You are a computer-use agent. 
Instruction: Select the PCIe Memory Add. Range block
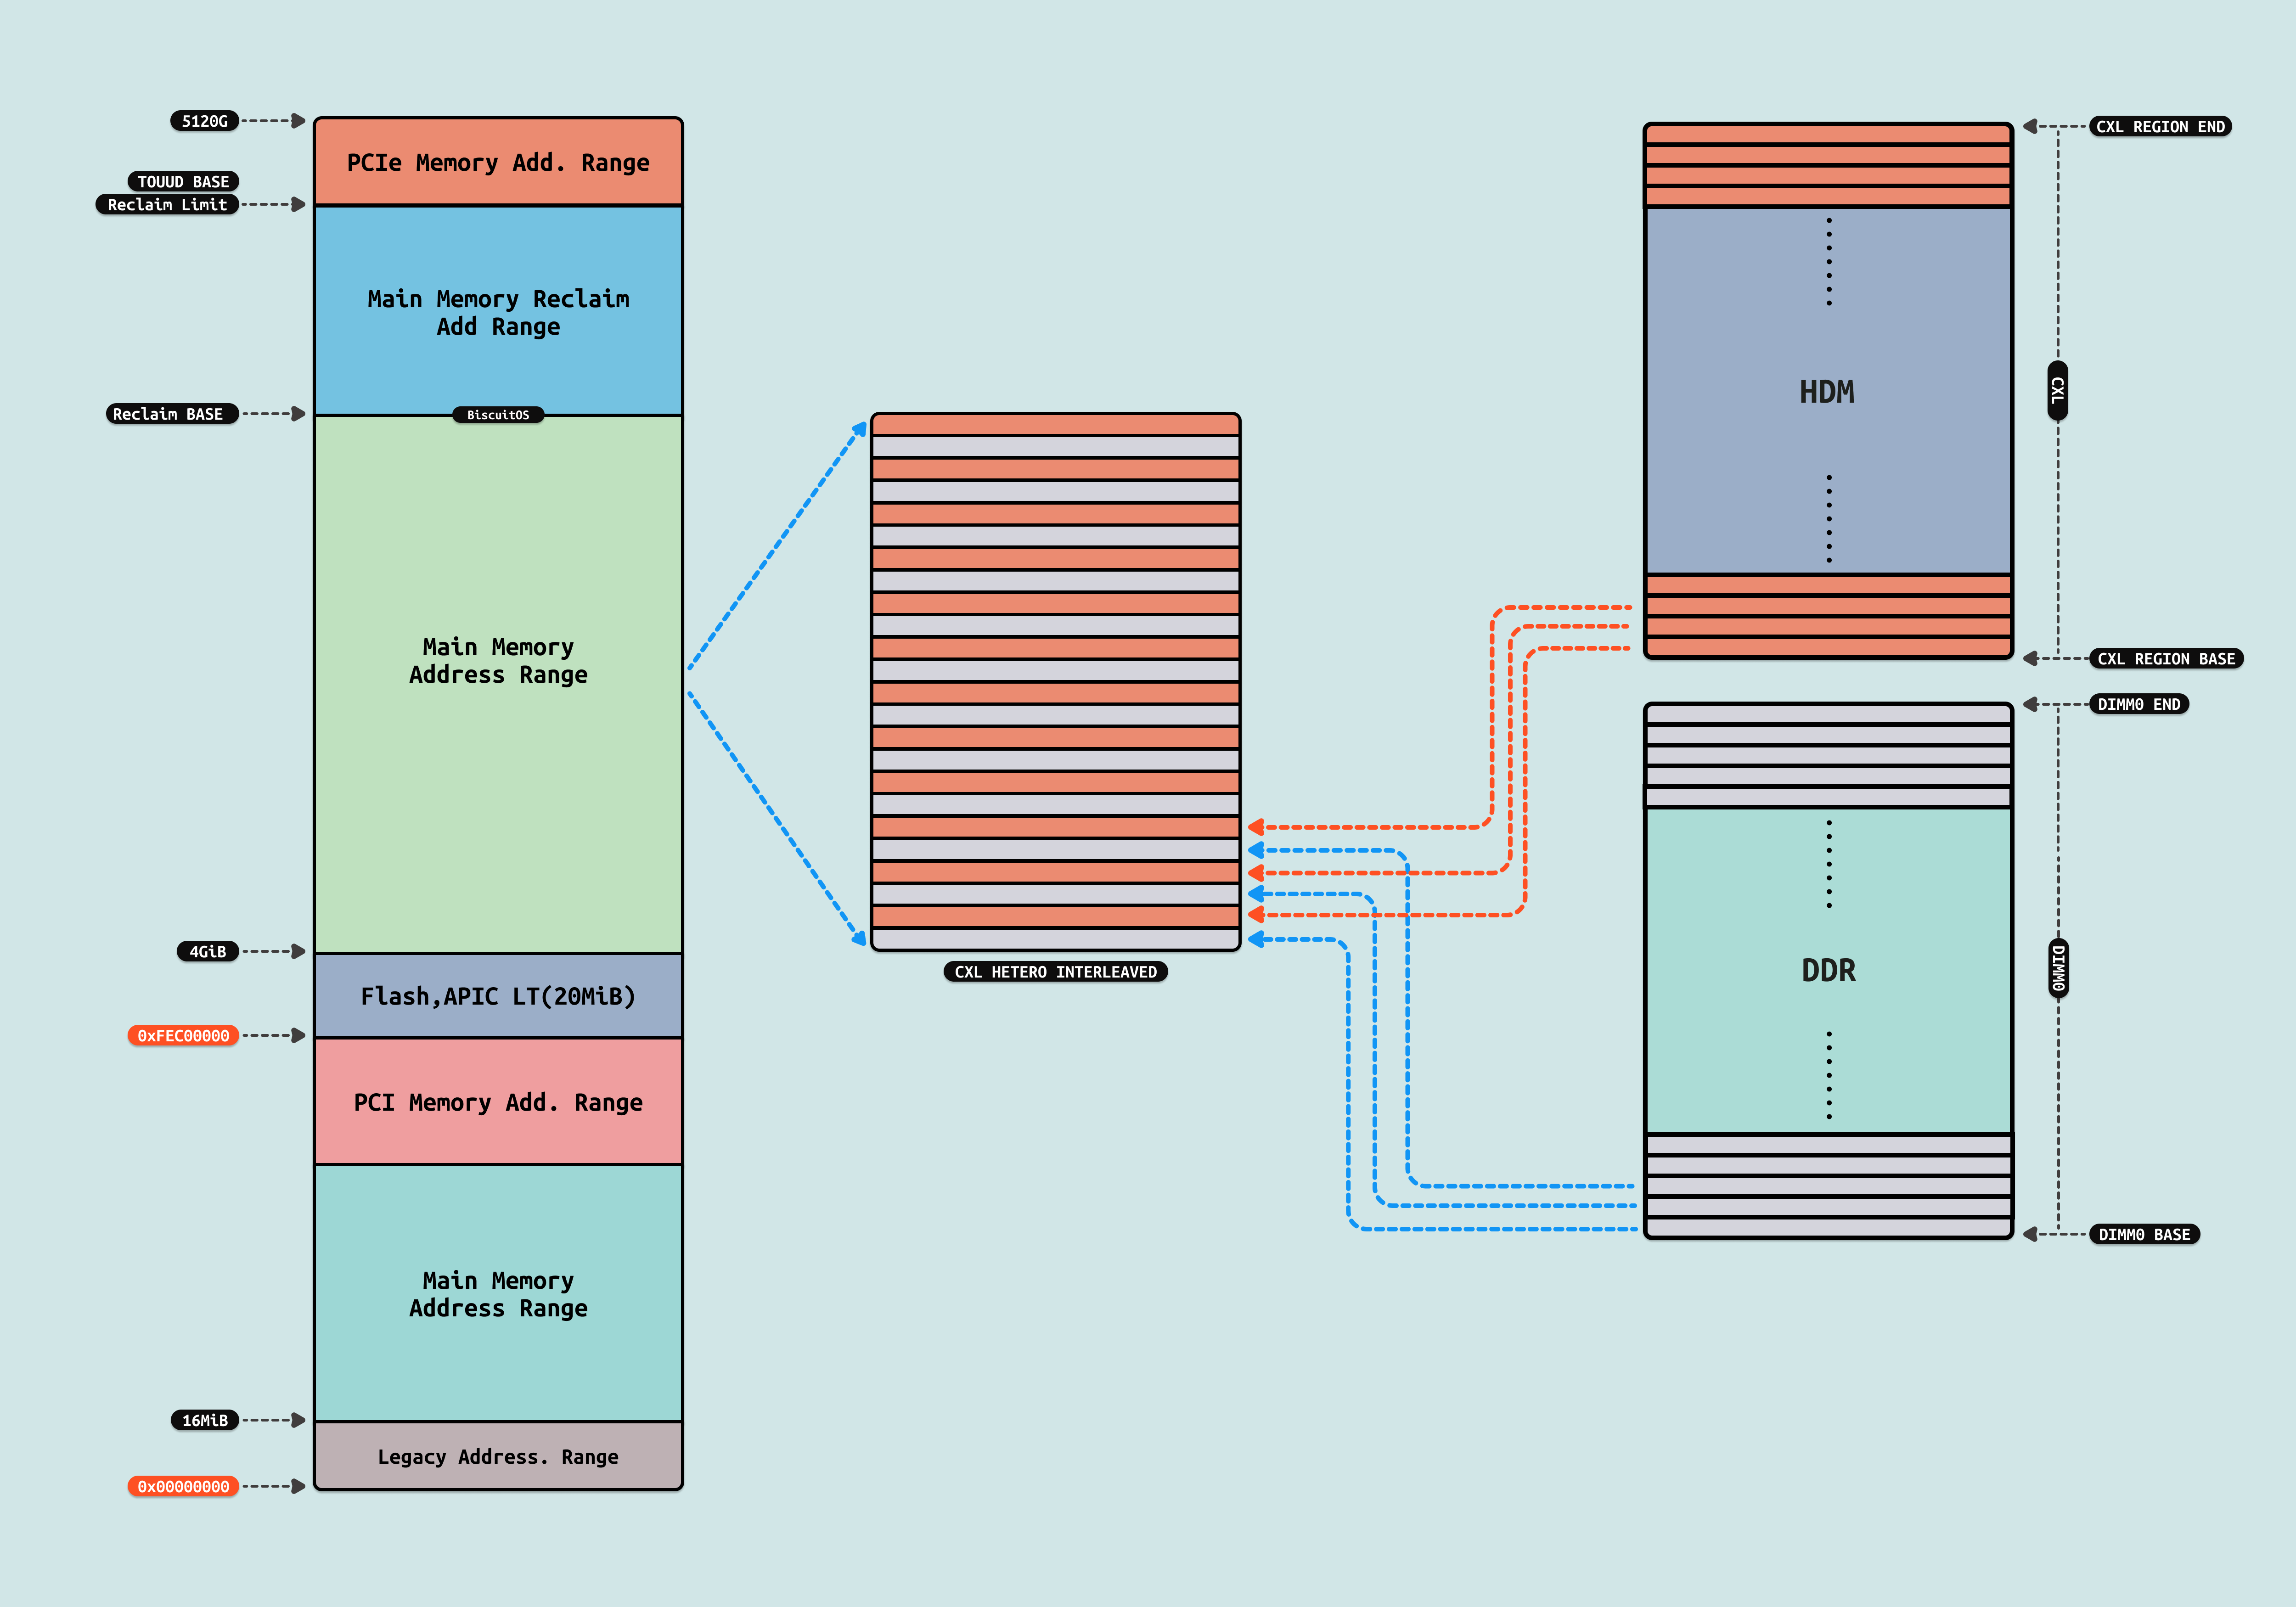[498, 163]
